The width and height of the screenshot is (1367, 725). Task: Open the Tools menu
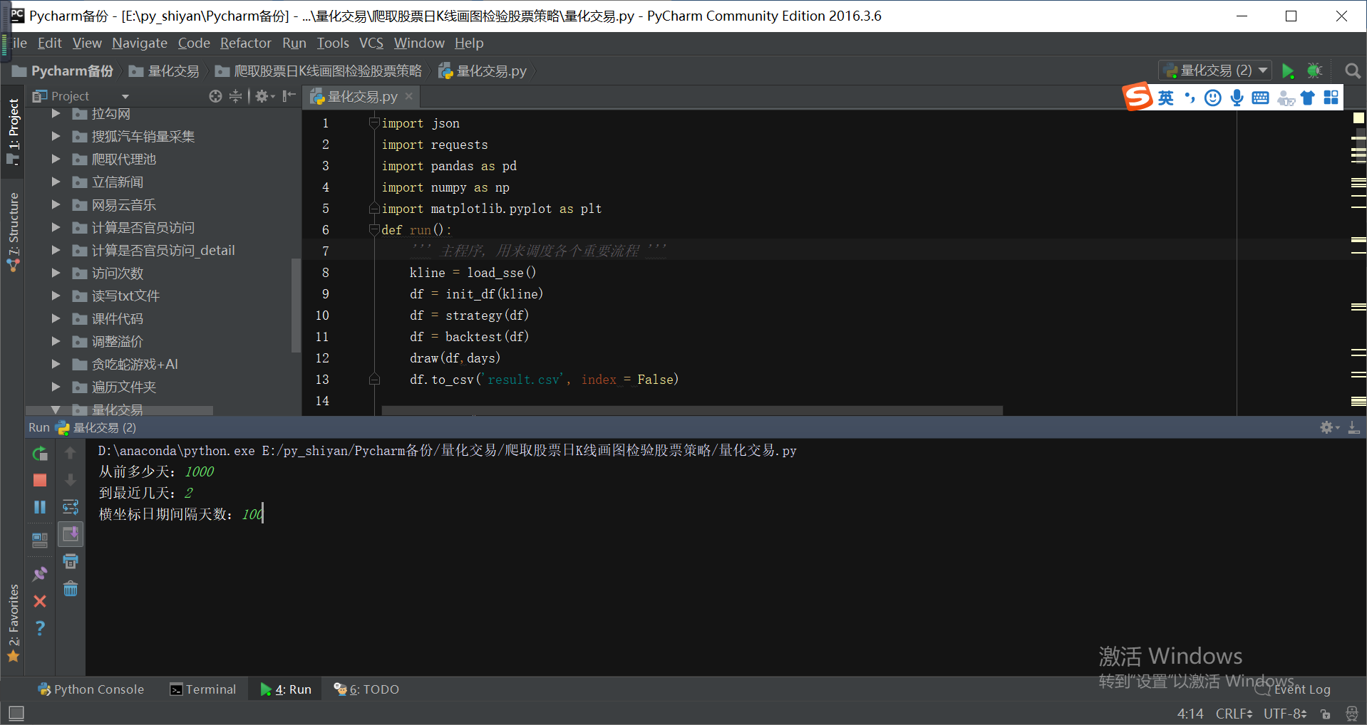coord(333,43)
